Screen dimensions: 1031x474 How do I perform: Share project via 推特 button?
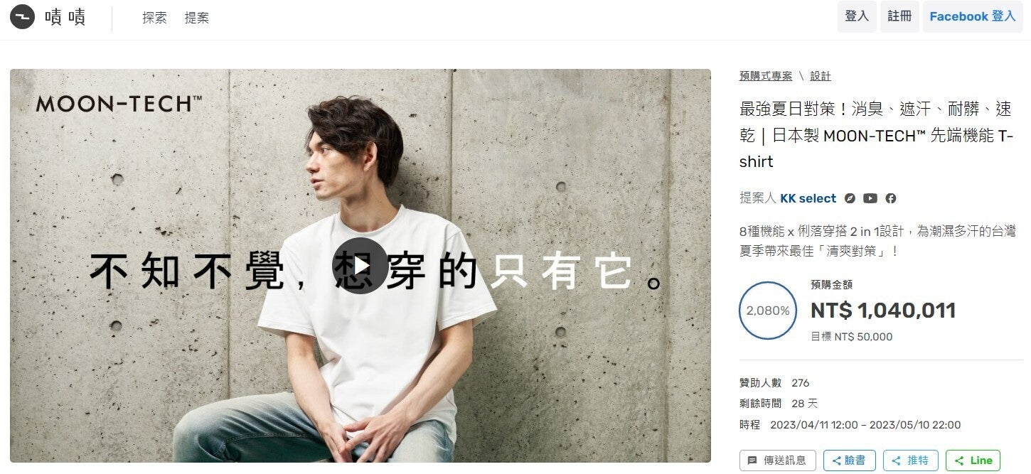click(910, 460)
